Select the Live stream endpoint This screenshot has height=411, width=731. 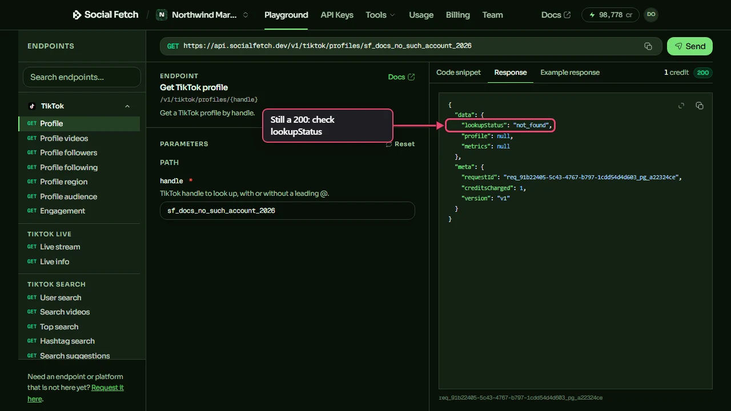pos(79,247)
